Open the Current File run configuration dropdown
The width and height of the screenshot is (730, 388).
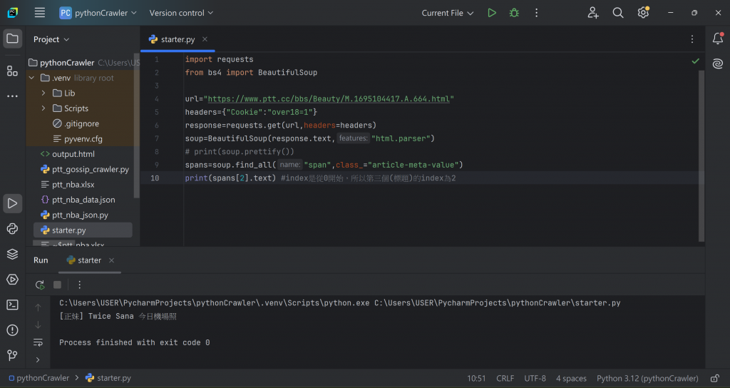coord(448,13)
